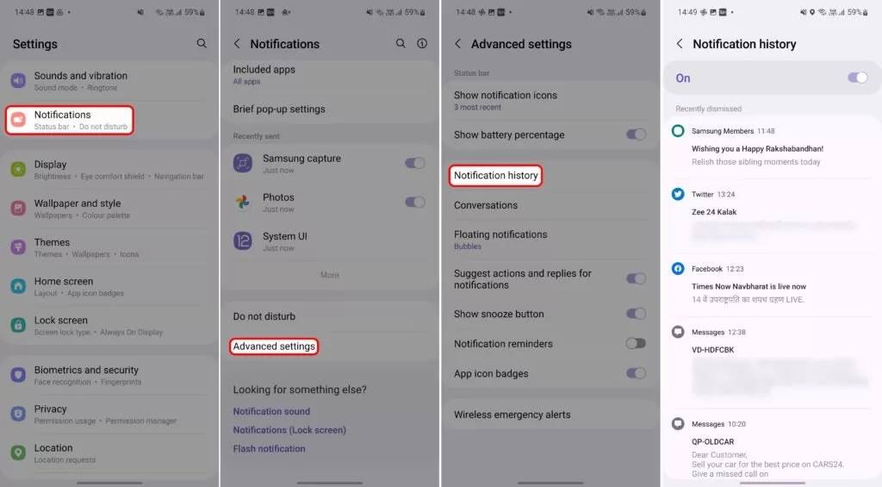Tap the search icon in Settings
882x487 pixels.
click(202, 43)
